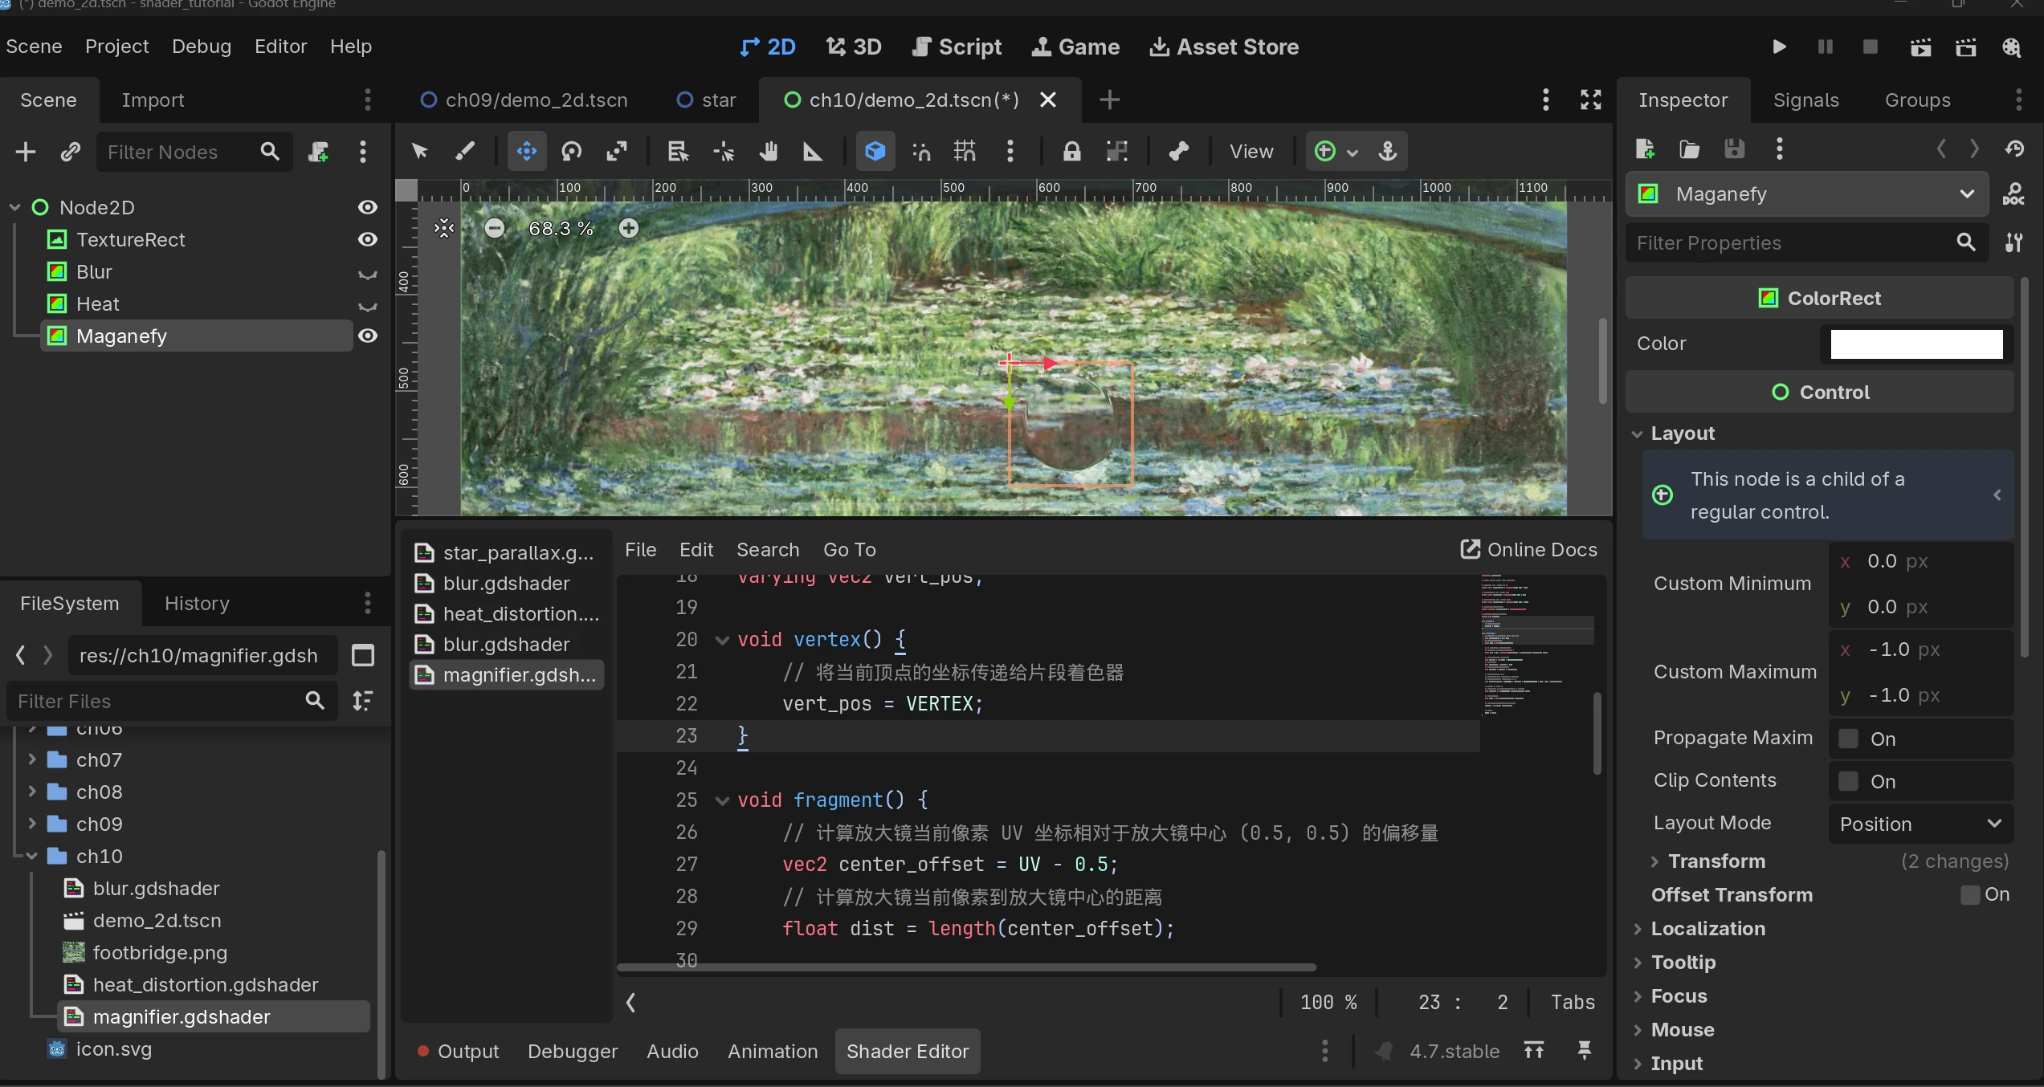Collapse the ch10 folder
The height and width of the screenshot is (1087, 2044).
32,856
